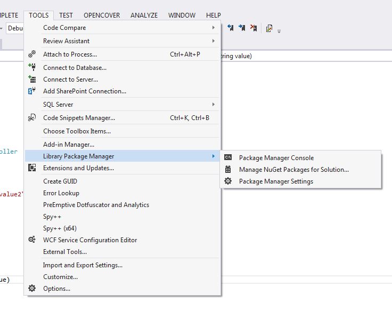Select Code Compare menu entry
392x310 pixels.
click(123, 28)
